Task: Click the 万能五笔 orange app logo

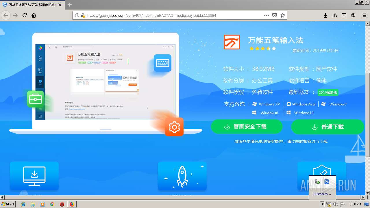Action: 232,42
